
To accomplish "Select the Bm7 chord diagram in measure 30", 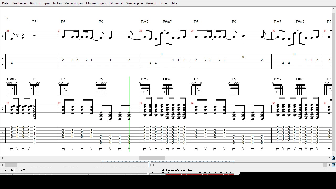I will tap(278, 88).
